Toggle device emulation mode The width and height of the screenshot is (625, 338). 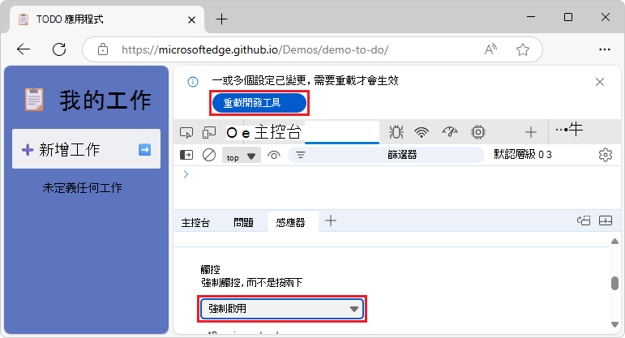point(209,132)
